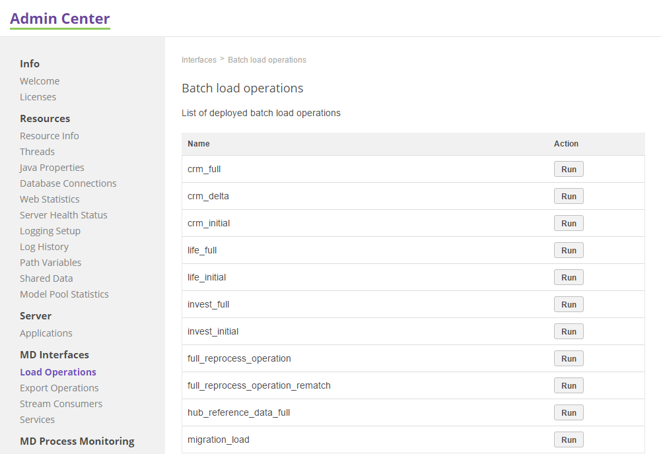Run the crm_delta operation

click(568, 196)
